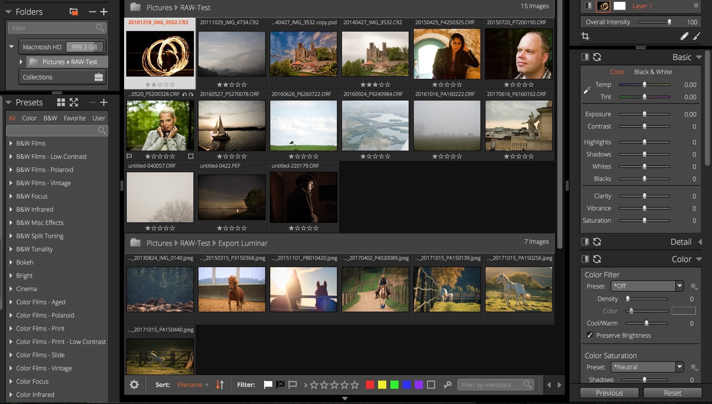712x404 pixels.
Task: Select Color mode in Basic panel
Action: point(617,72)
